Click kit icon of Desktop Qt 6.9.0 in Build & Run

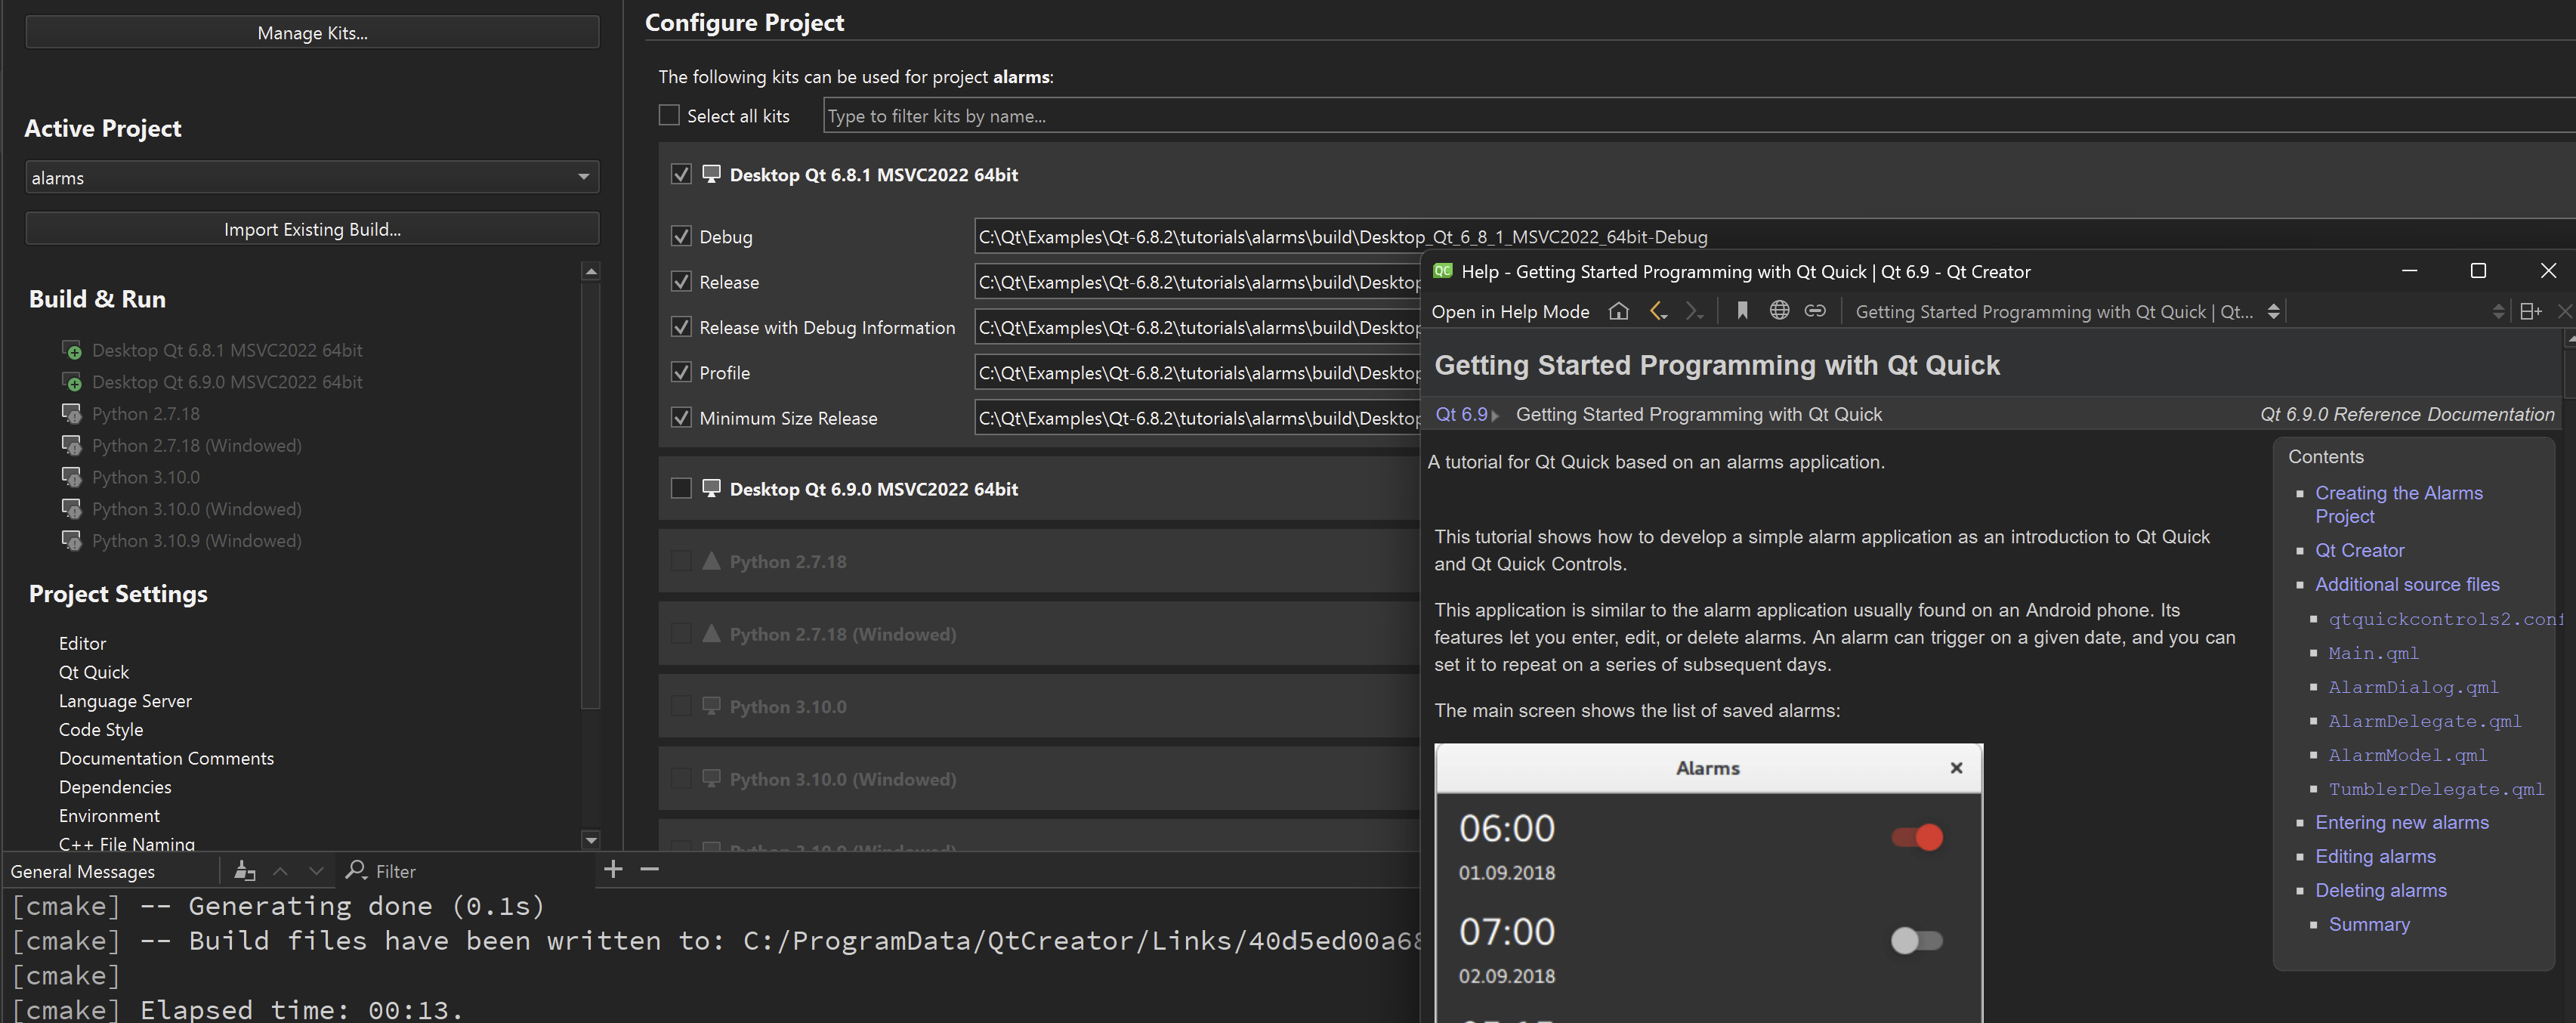pyautogui.click(x=71, y=382)
